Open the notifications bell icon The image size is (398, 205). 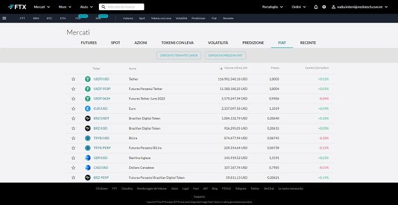316,7
